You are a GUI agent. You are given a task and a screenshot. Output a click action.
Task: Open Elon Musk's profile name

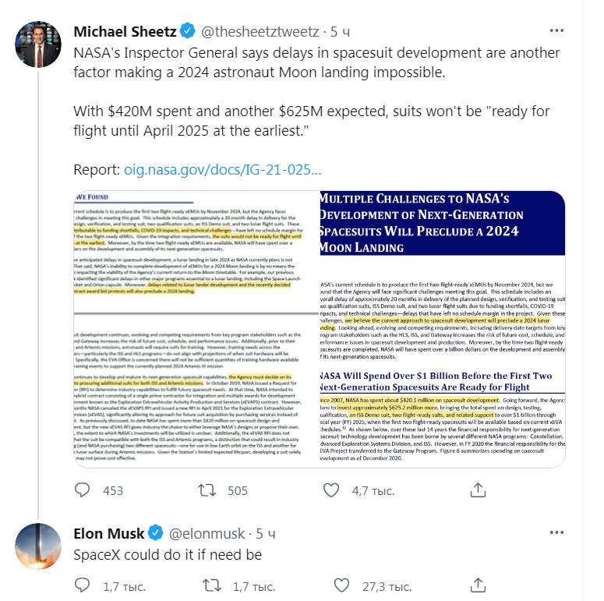click(108, 534)
